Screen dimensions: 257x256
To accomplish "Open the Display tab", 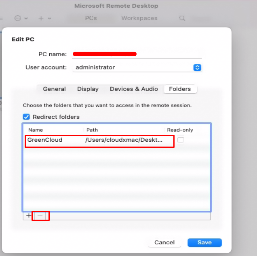I will pos(88,89).
